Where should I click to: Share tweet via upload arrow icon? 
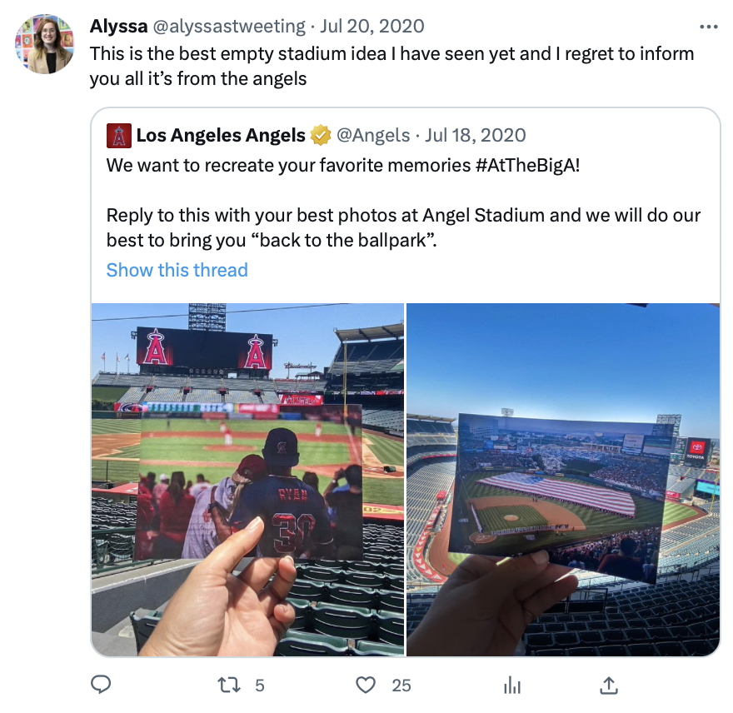[609, 685]
